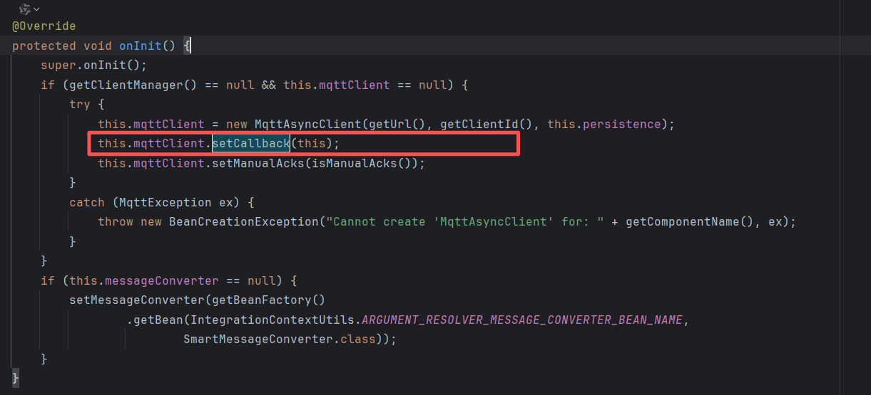
Task: Click SmartMessageConverter.class reference
Action: (279, 339)
